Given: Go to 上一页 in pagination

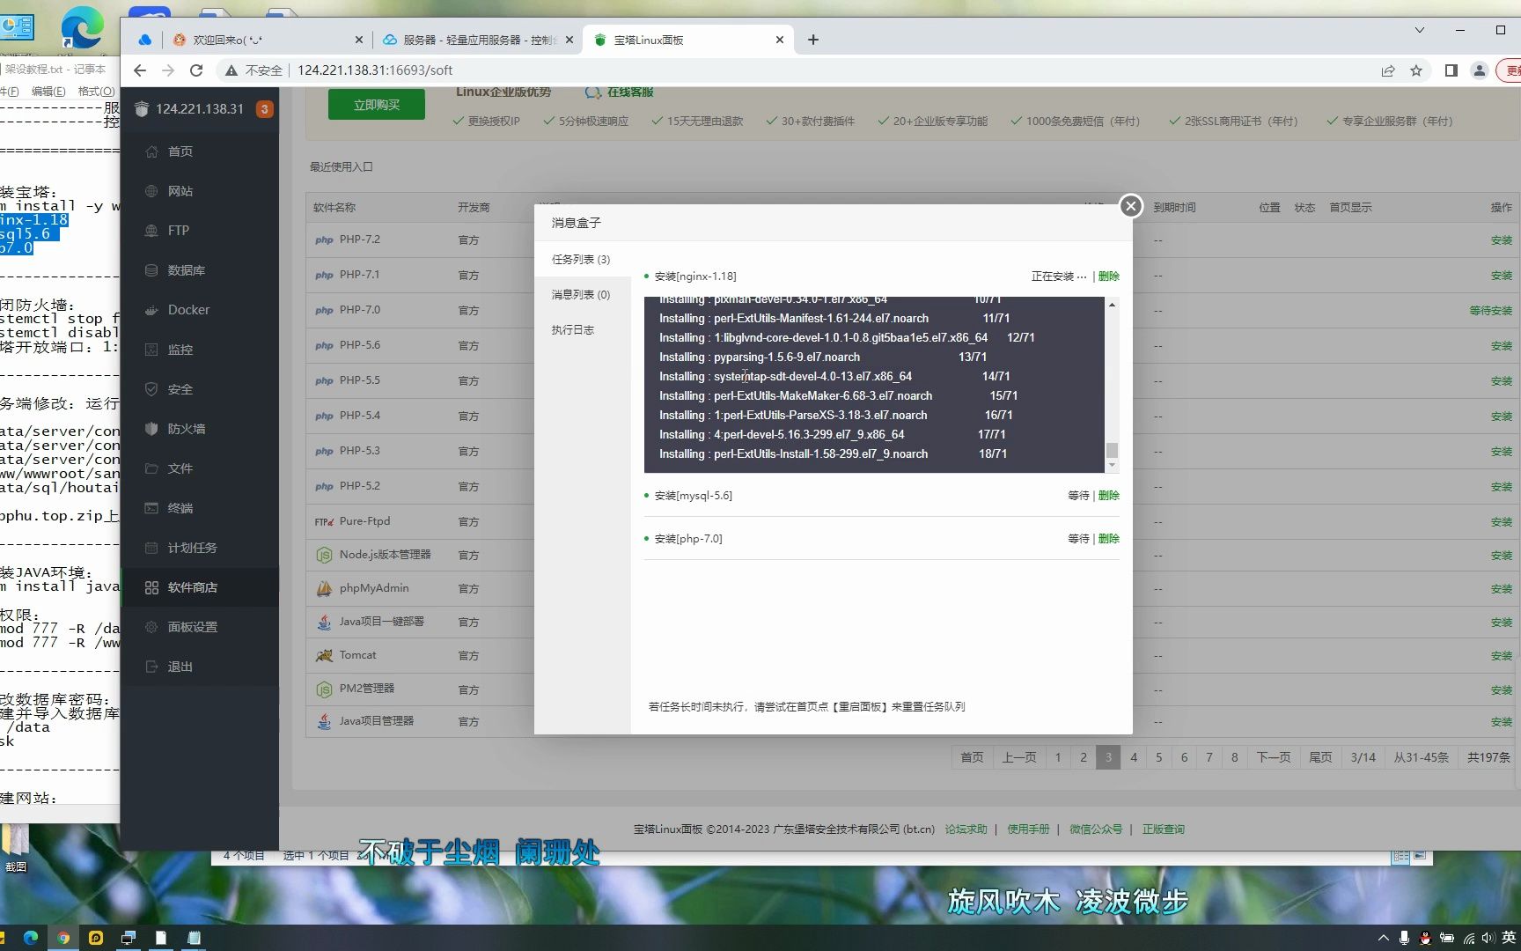Looking at the screenshot, I should 1019,757.
